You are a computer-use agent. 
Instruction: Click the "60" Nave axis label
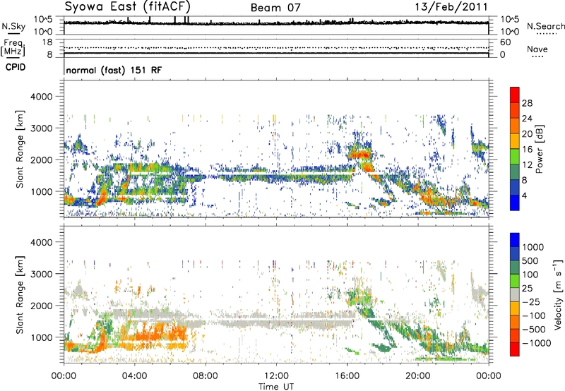tap(505, 42)
